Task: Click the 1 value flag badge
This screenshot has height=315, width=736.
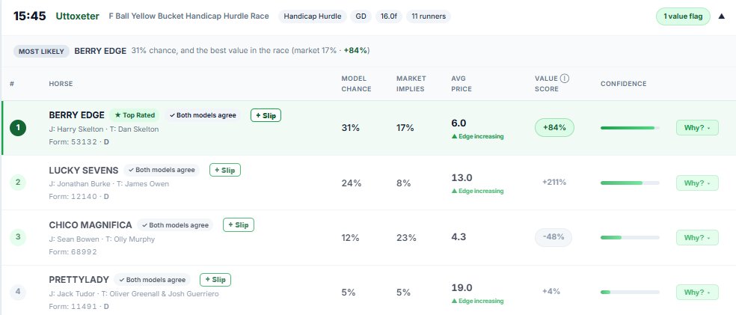Action: point(683,16)
